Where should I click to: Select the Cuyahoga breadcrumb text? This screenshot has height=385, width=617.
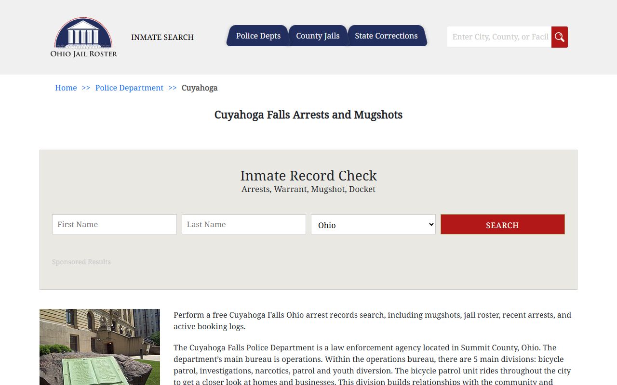200,88
